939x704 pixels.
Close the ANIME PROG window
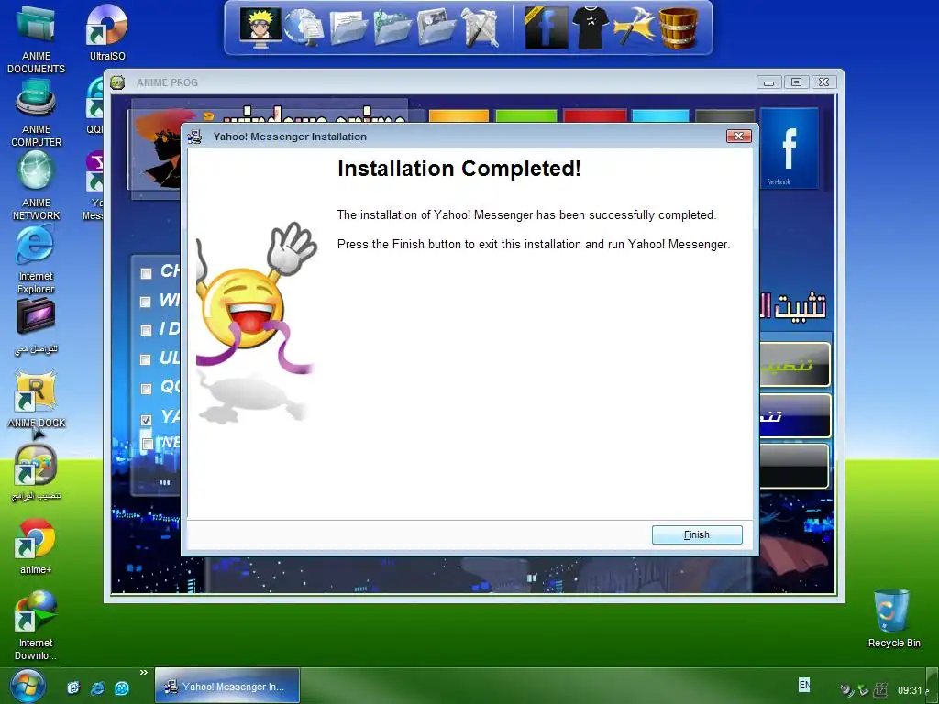click(x=824, y=82)
